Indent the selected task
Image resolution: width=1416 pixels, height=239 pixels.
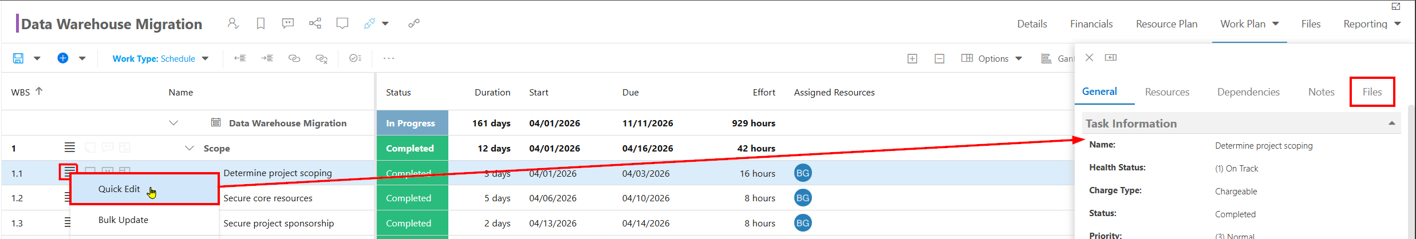point(267,58)
